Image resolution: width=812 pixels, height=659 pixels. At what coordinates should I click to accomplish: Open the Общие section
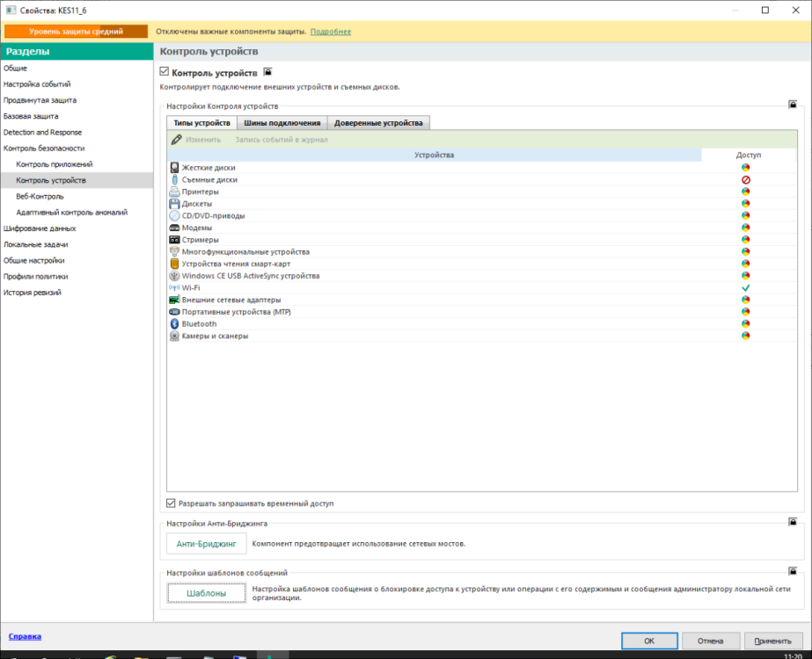pos(16,69)
